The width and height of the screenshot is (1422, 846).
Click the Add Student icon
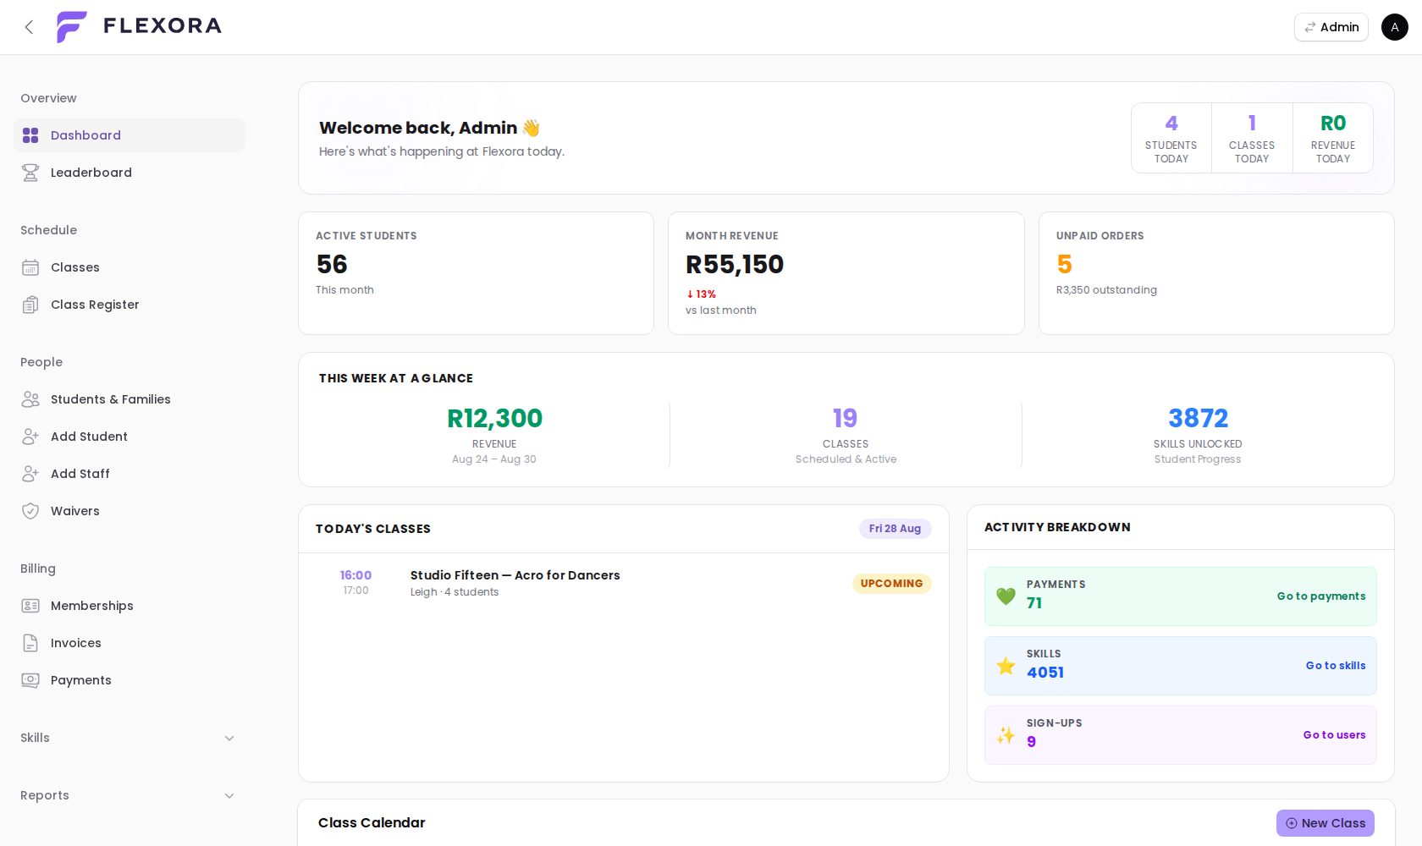coord(30,437)
